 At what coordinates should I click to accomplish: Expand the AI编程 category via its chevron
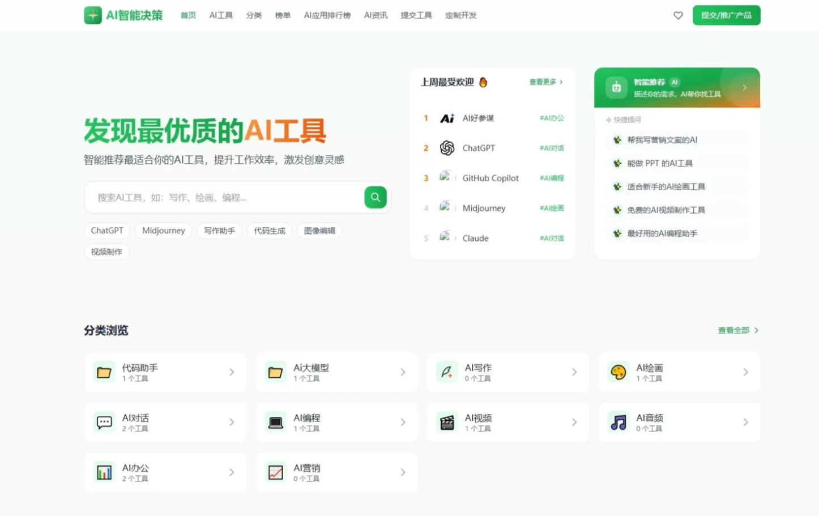[x=403, y=422]
